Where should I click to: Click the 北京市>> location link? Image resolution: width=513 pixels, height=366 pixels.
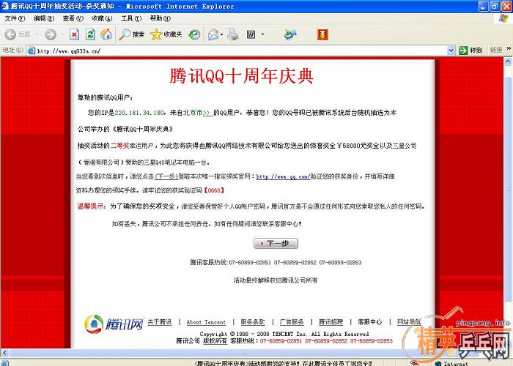tap(198, 113)
